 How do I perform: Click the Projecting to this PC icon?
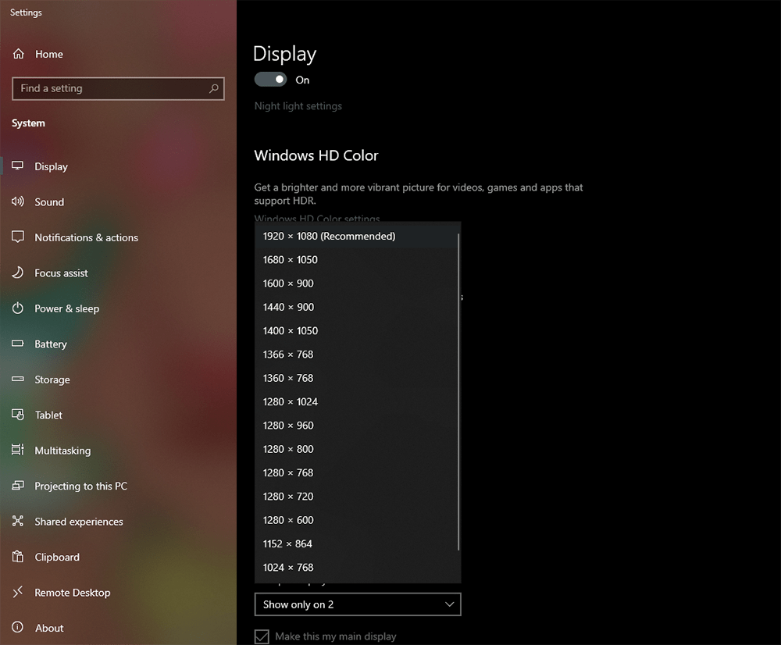coord(17,485)
